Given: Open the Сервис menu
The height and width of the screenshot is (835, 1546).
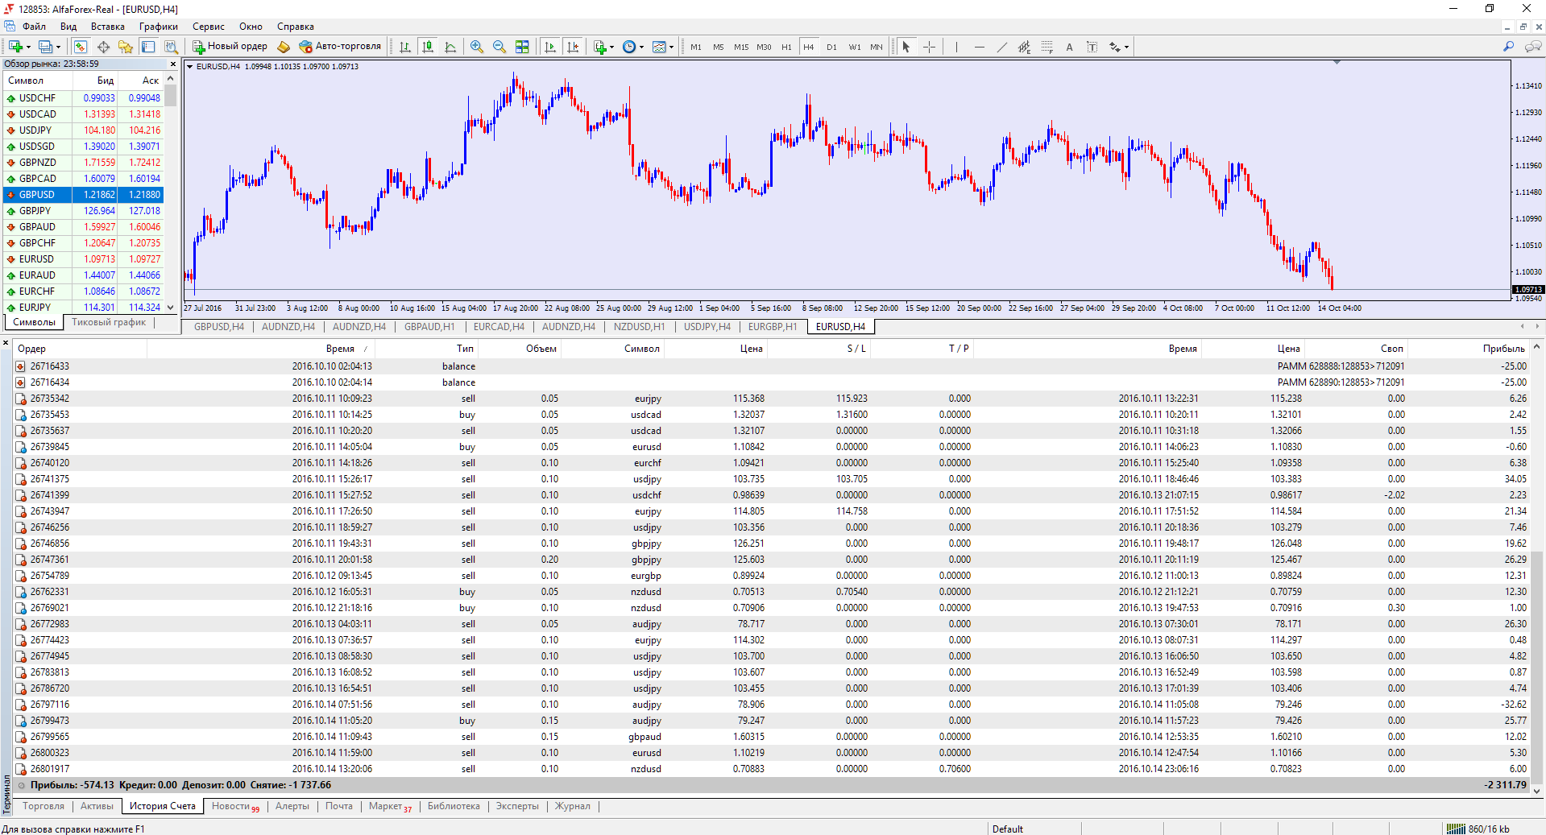Looking at the screenshot, I should 208,27.
